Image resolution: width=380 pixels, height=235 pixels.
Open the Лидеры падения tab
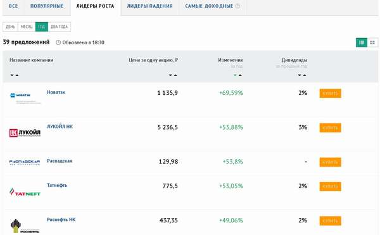tap(149, 6)
